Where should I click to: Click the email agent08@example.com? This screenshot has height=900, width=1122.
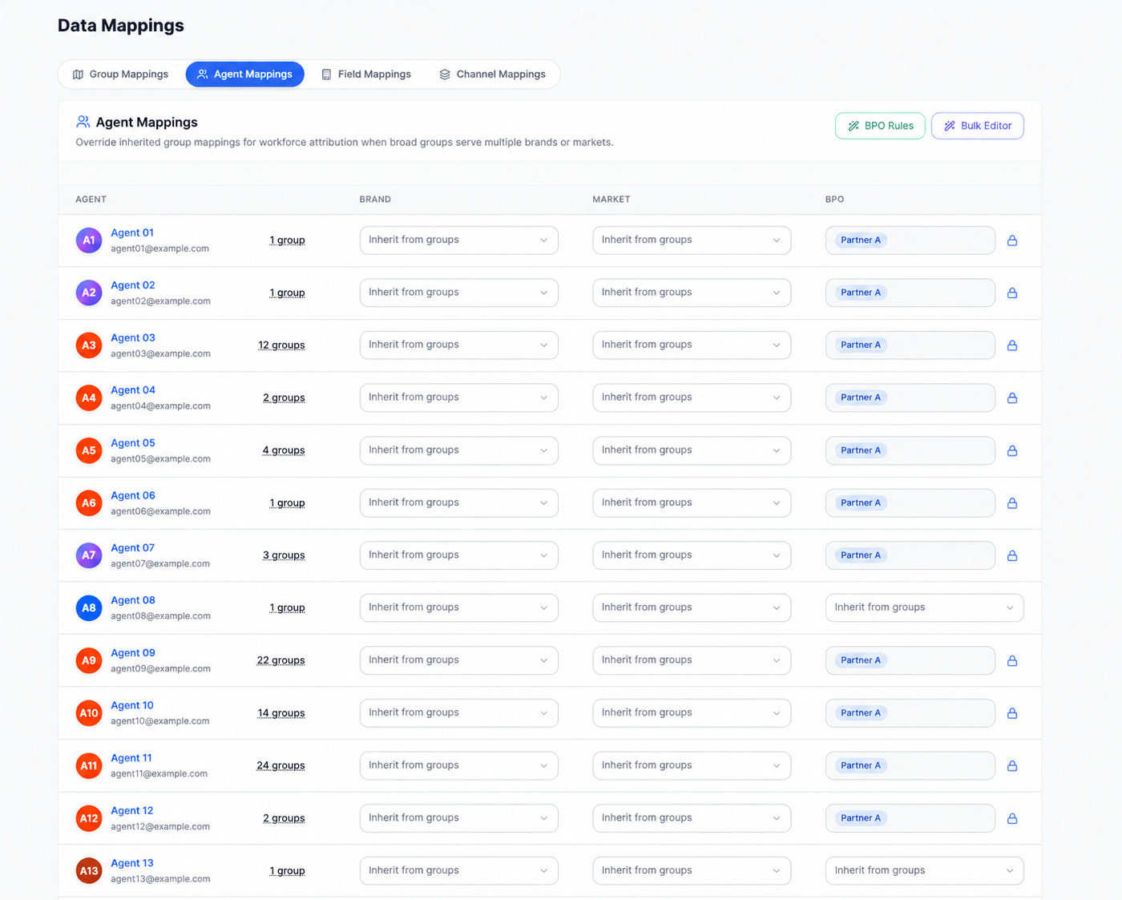coord(160,616)
